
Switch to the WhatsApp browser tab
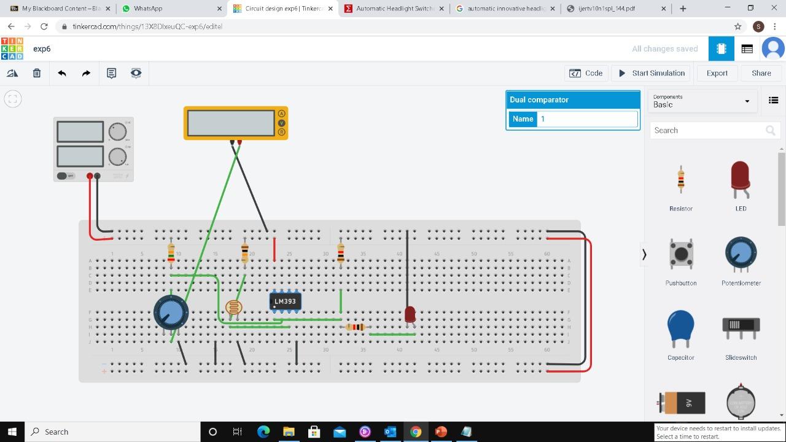click(163, 9)
